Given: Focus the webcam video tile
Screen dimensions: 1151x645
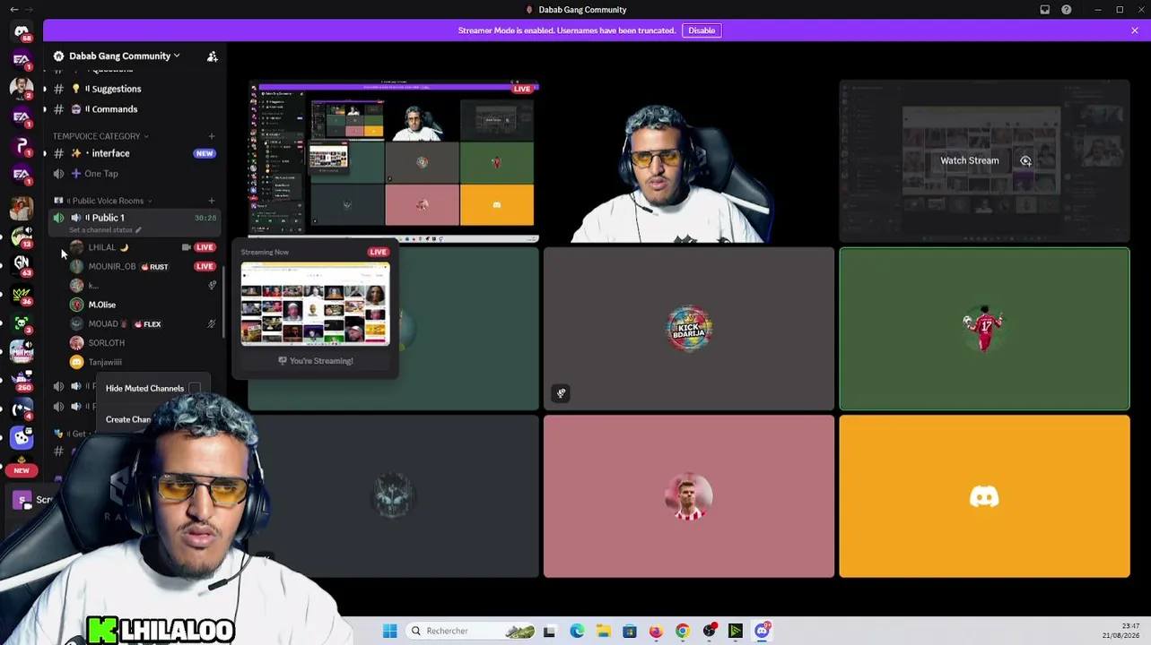Looking at the screenshot, I should [688, 161].
